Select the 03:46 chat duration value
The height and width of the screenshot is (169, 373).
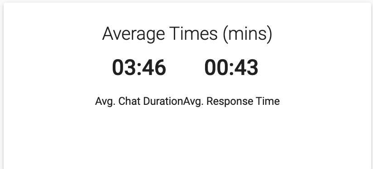click(139, 68)
